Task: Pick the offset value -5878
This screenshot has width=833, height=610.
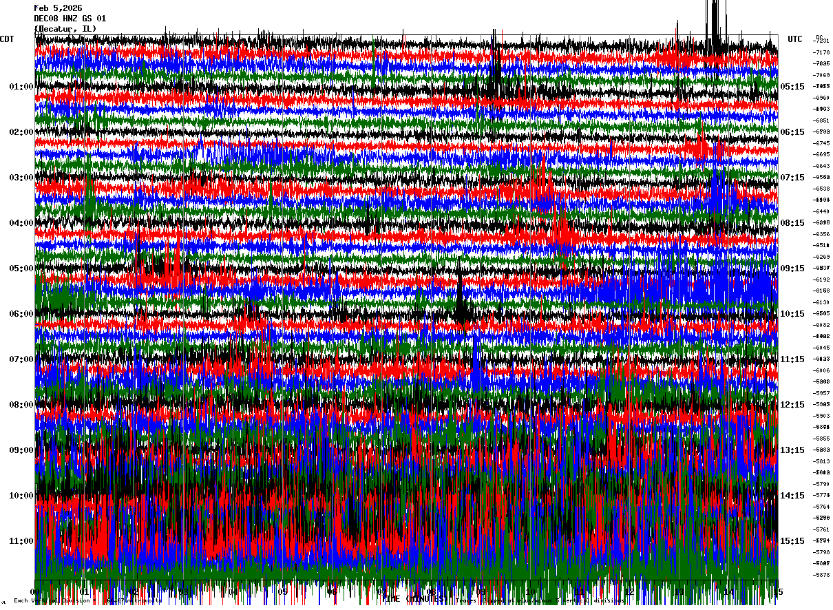Action: 822,575
